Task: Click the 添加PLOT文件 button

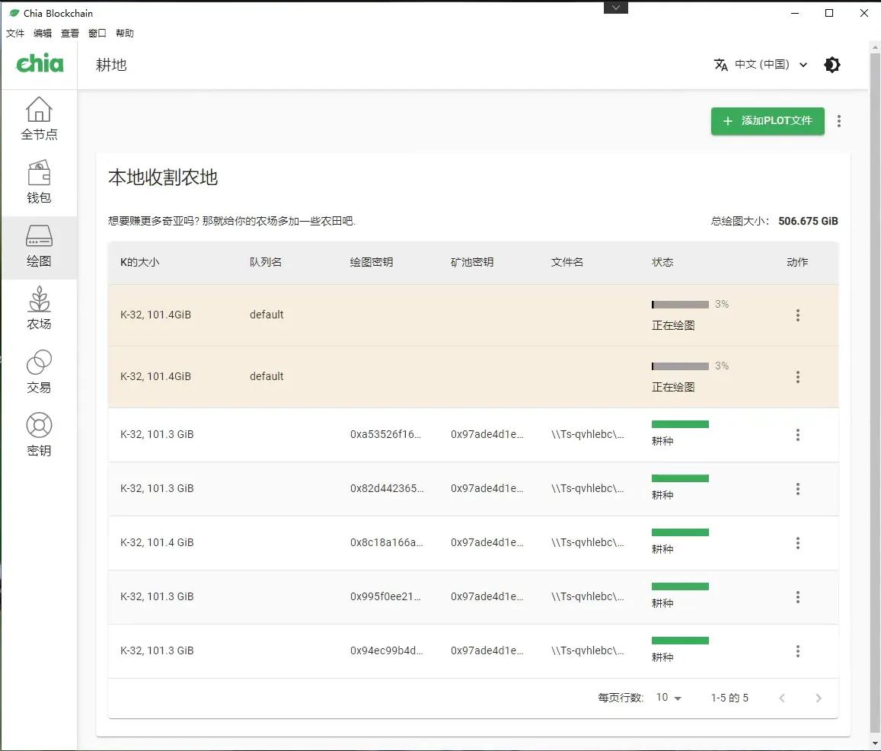Action: 767,121
